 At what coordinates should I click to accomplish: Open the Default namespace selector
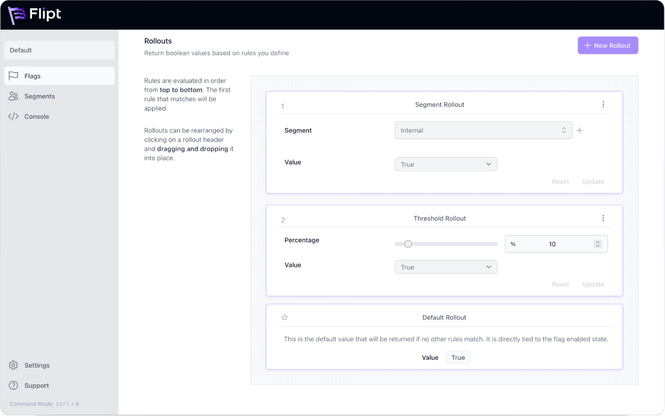point(59,50)
